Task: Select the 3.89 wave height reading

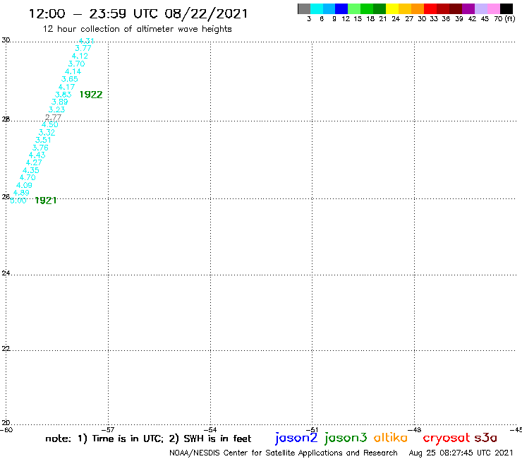Action: pos(59,102)
